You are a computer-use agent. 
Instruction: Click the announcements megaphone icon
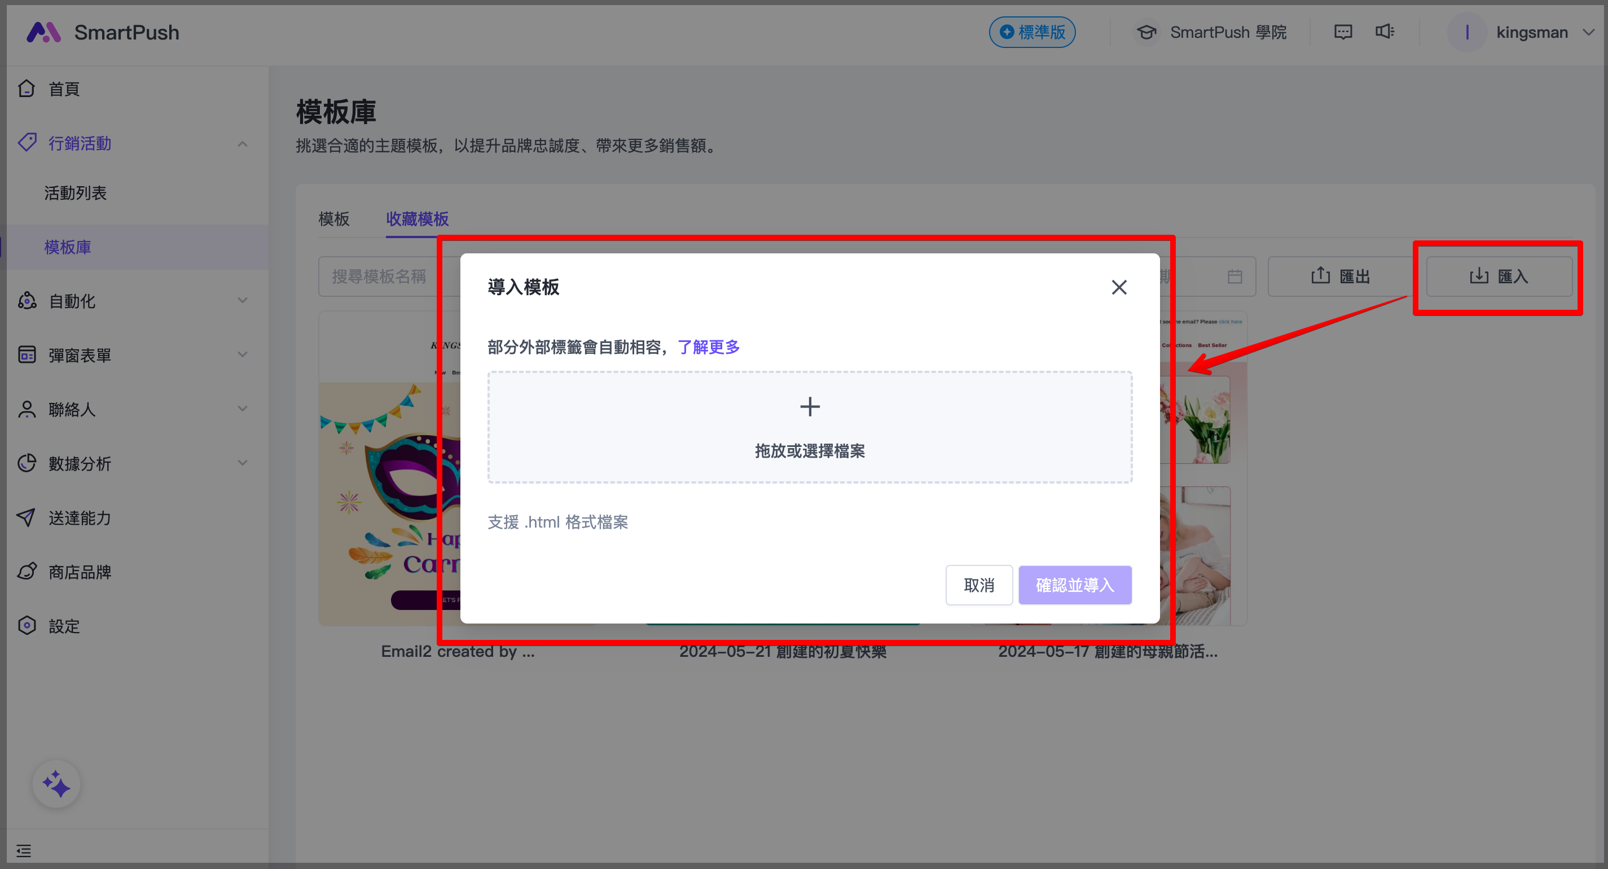pyautogui.click(x=1384, y=32)
